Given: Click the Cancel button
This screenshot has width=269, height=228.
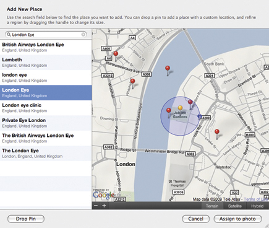Looking at the screenshot, I should [195, 219].
